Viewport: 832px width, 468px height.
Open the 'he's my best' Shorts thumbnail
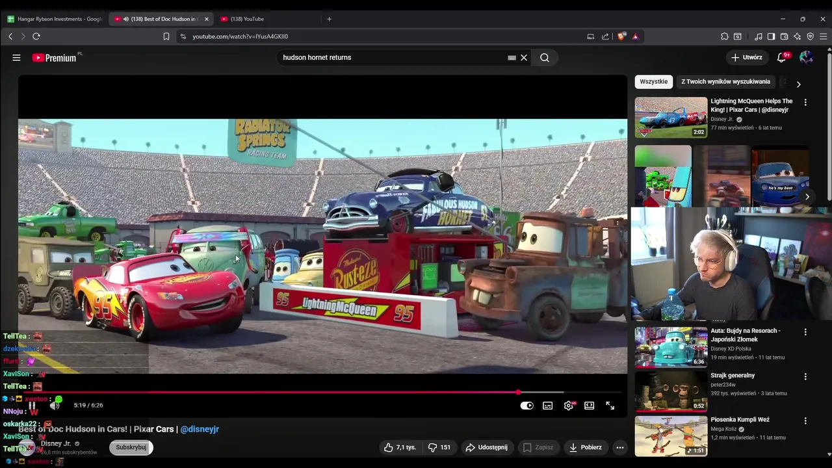[780, 175]
